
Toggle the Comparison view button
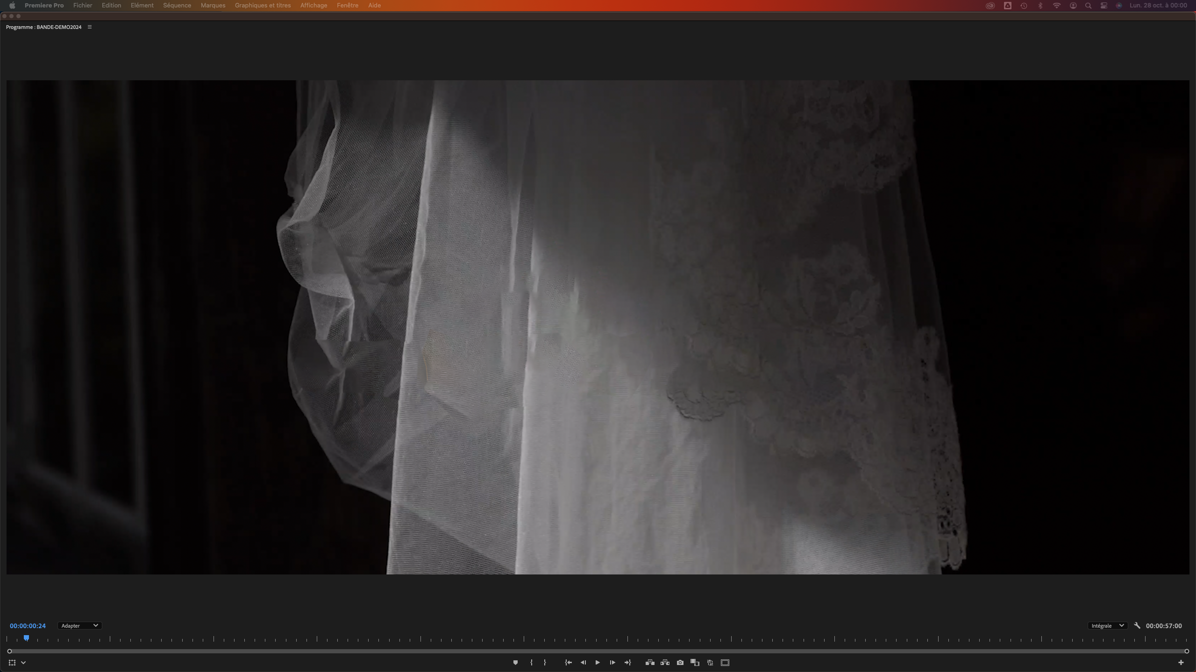coord(695,663)
